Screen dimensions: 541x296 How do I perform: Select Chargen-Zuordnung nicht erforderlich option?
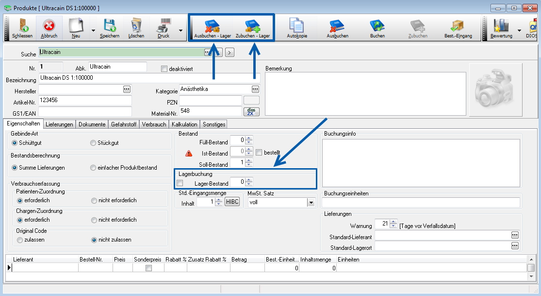click(x=94, y=220)
